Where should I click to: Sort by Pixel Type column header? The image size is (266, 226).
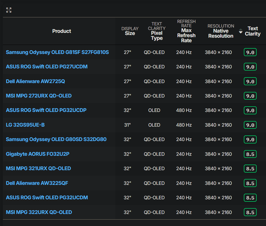(x=157, y=31)
